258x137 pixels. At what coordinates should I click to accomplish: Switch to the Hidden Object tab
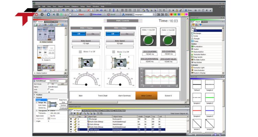[108, 111]
